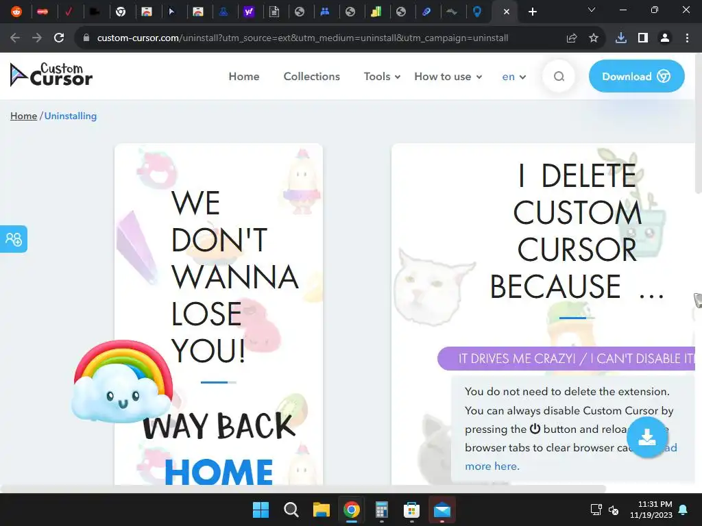Switch to the document icon browser tab

[x=274, y=12]
